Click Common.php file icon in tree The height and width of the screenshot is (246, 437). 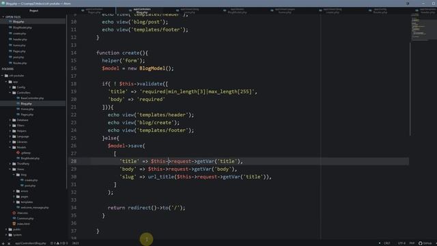(x=14, y=219)
